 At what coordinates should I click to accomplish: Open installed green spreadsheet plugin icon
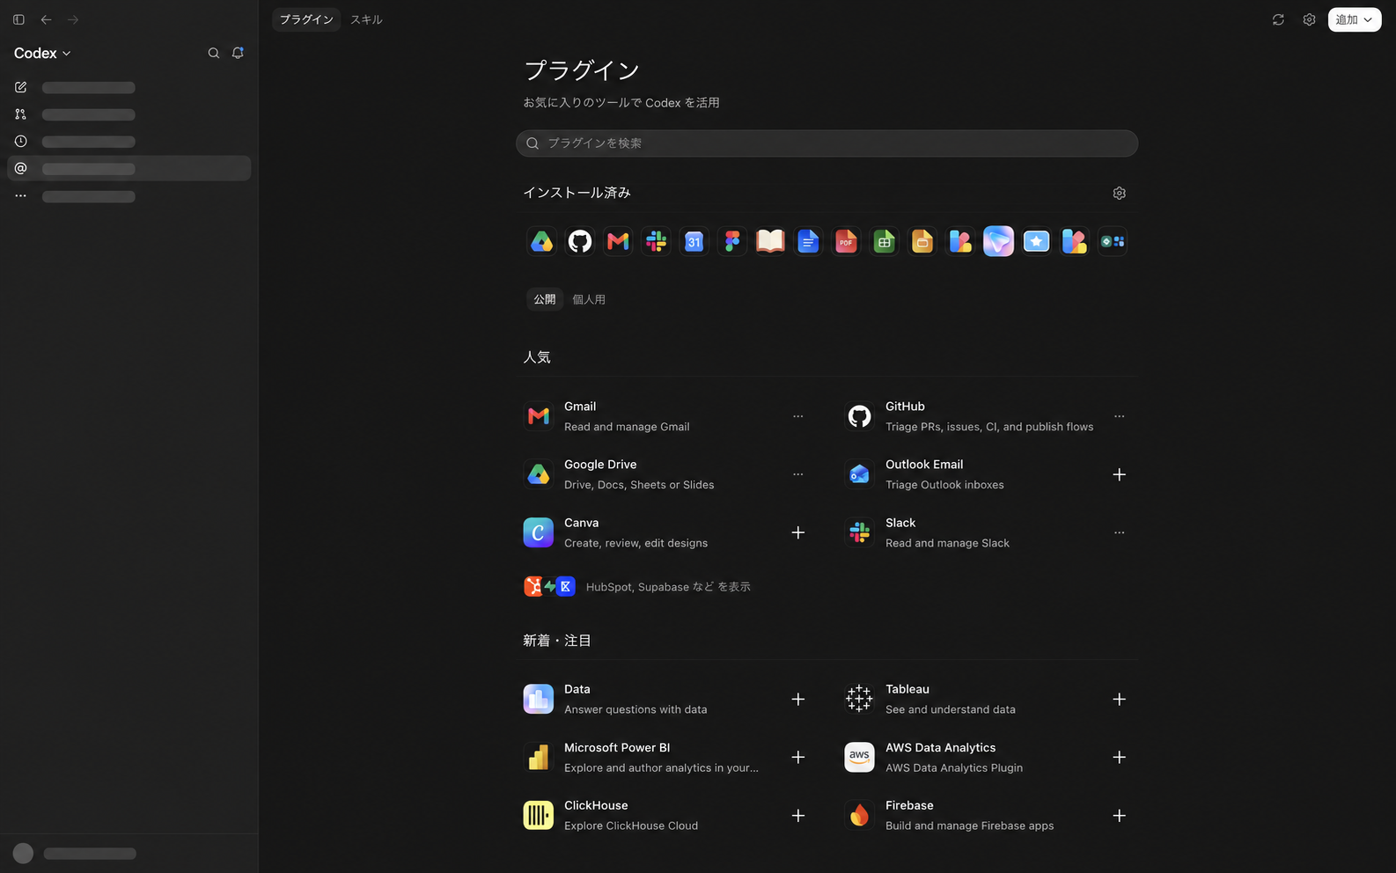[x=885, y=241]
